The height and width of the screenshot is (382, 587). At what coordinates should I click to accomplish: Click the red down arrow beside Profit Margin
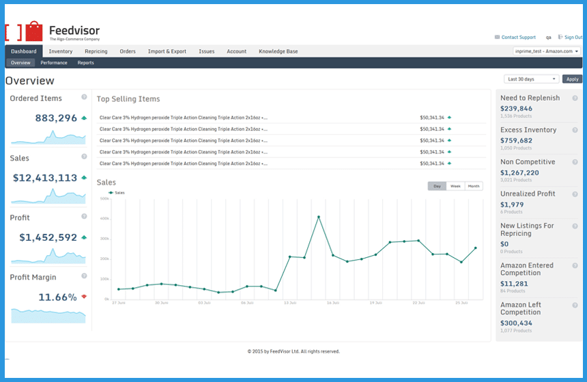pyautogui.click(x=84, y=297)
